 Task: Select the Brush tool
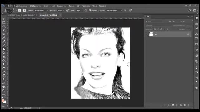(x=4, y=45)
